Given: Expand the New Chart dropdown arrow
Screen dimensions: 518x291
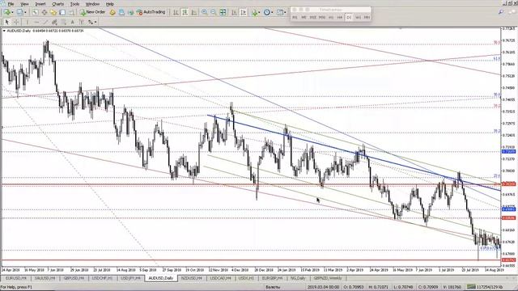Looking at the screenshot, I should [x=13, y=13].
